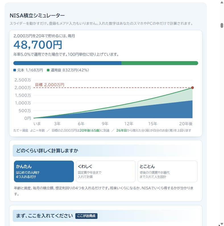
Task: Click the blue 元本 portion of progress bar
Action: click(x=67, y=63)
